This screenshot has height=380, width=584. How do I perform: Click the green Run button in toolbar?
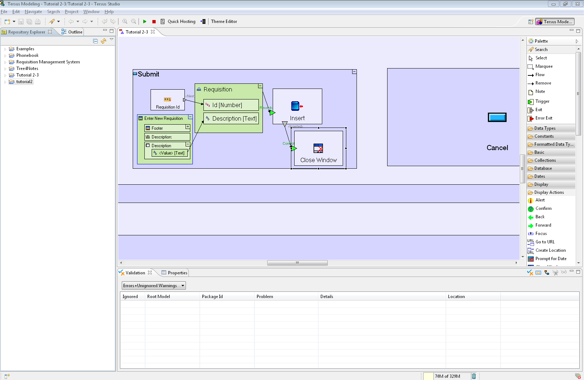pyautogui.click(x=145, y=21)
